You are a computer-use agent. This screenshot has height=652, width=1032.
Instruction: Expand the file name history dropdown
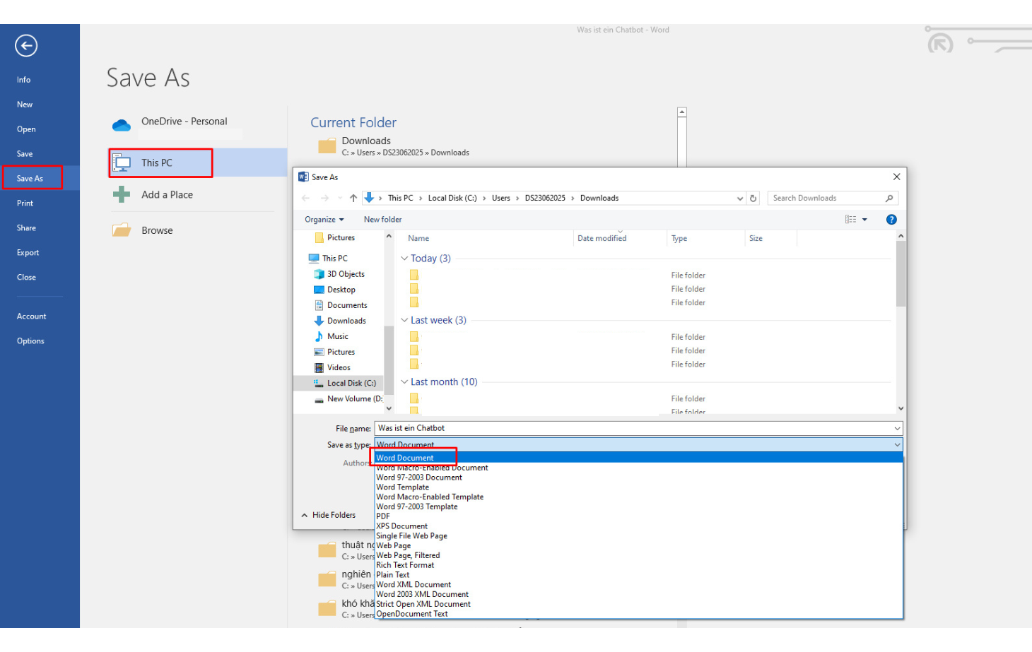coord(897,428)
